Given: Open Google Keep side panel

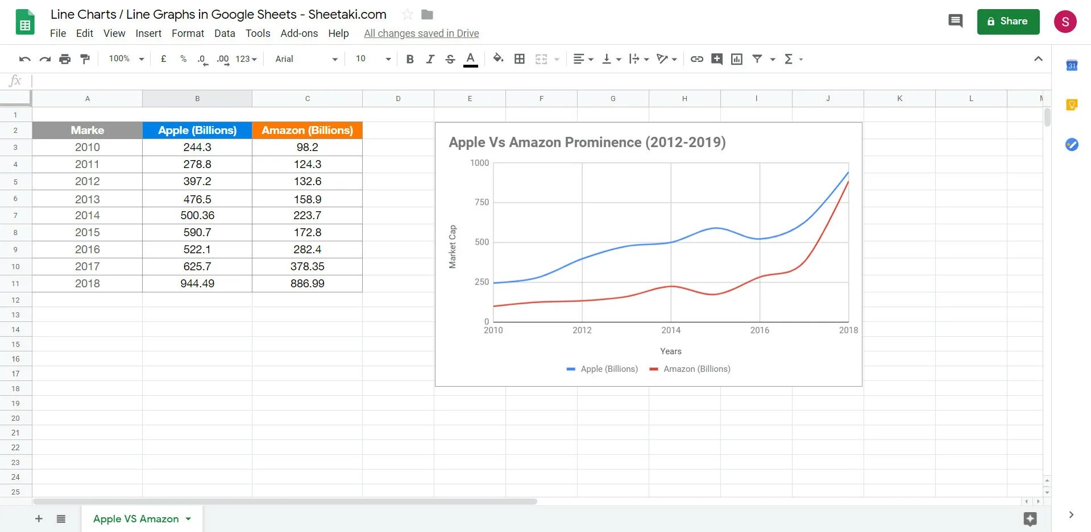Looking at the screenshot, I should click(1072, 104).
